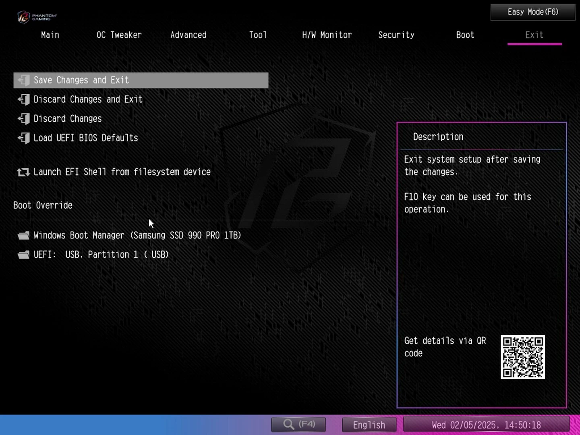Click the Phantom Gaming logo icon
Image resolution: width=580 pixels, height=435 pixels.
tap(24, 17)
